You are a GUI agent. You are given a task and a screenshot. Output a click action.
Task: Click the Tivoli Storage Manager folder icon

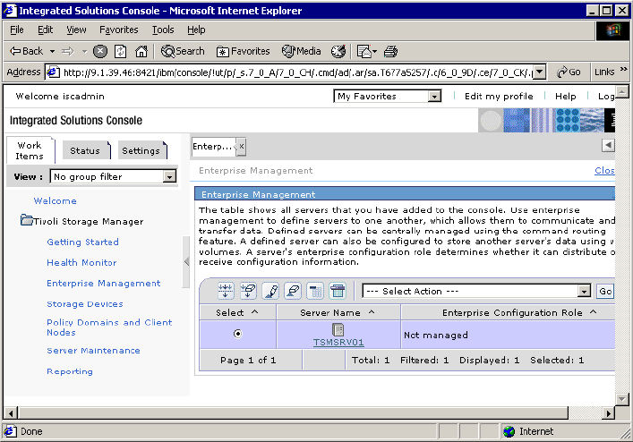click(27, 220)
